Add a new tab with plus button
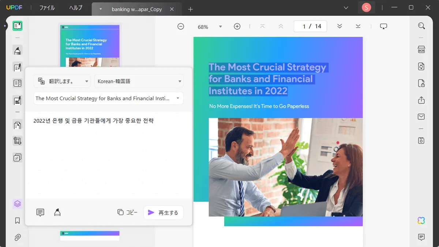This screenshot has width=439, height=247. tap(190, 9)
